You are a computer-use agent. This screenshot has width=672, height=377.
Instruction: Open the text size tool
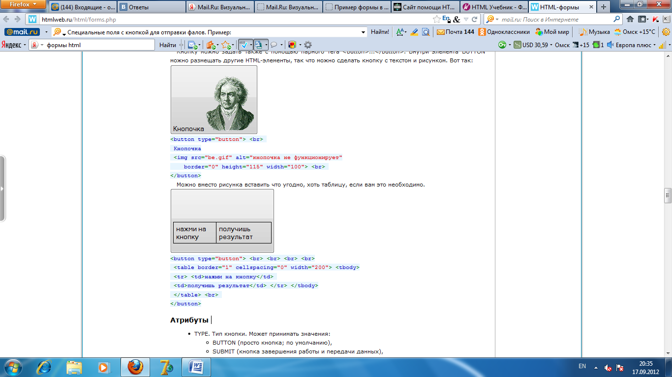pos(401,32)
